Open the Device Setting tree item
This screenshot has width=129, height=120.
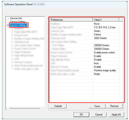click(x=18, y=22)
